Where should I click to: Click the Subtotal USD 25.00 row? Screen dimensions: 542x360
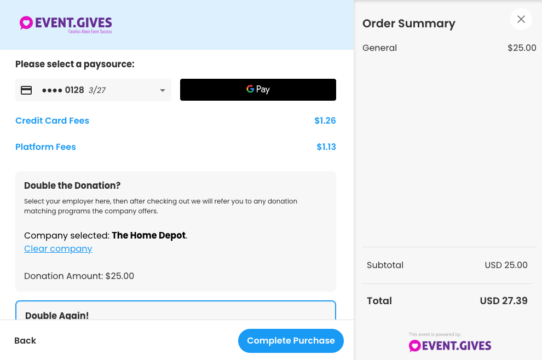pos(447,265)
